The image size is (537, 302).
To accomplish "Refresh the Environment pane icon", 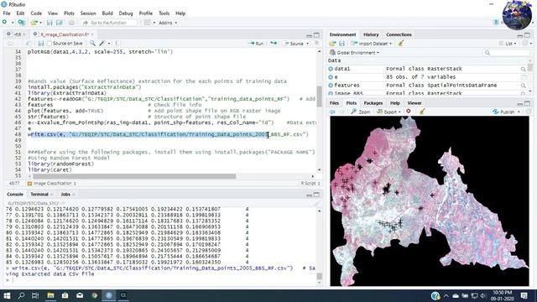I will pos(525,44).
